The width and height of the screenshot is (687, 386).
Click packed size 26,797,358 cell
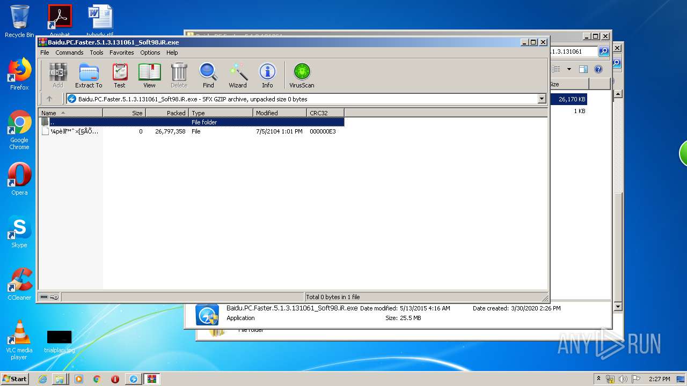click(x=170, y=131)
